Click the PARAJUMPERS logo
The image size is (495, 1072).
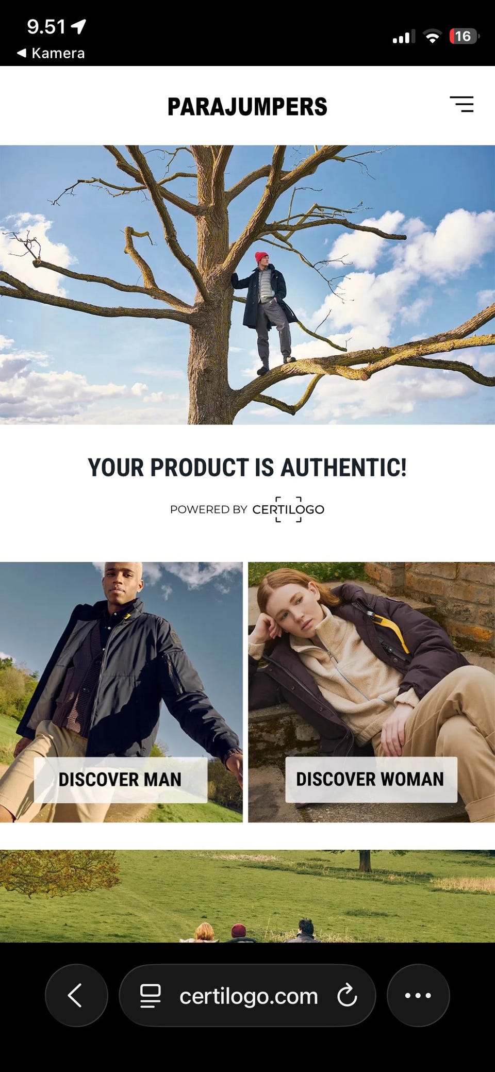pos(247,107)
